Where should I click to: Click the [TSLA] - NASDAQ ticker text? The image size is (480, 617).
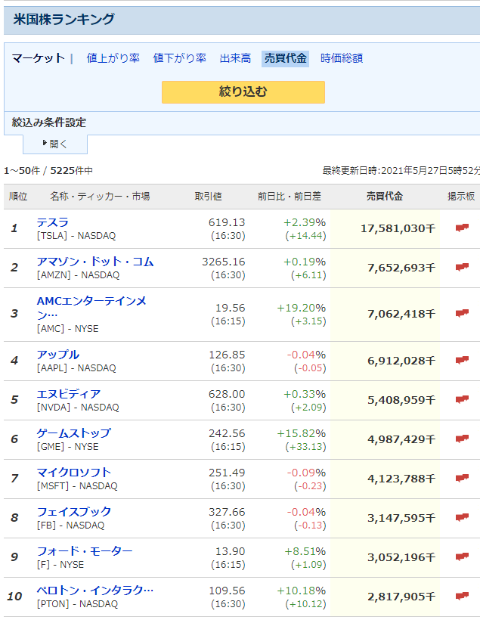(x=76, y=236)
